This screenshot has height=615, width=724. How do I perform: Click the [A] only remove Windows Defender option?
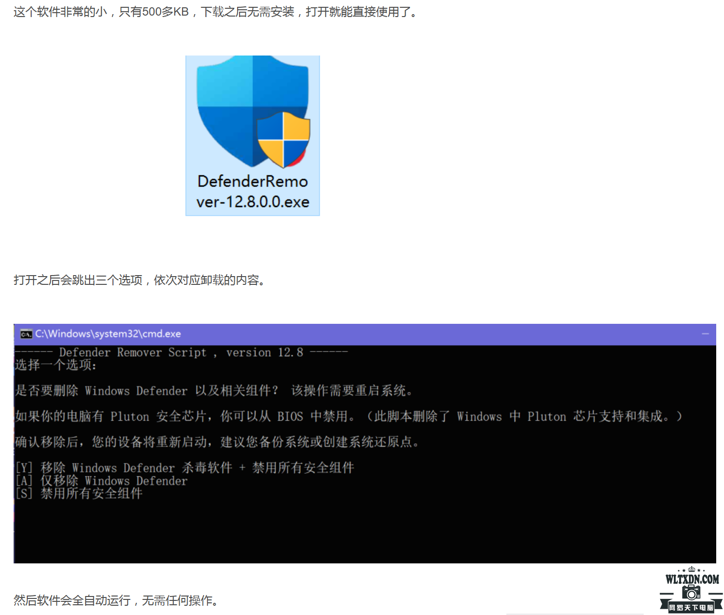point(101,481)
